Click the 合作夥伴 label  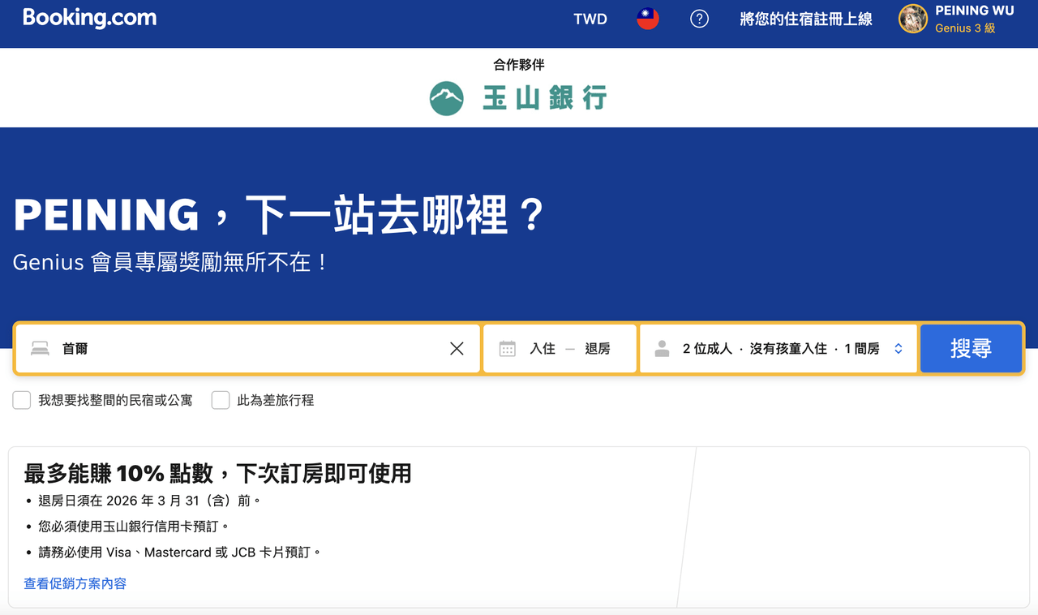(519, 65)
